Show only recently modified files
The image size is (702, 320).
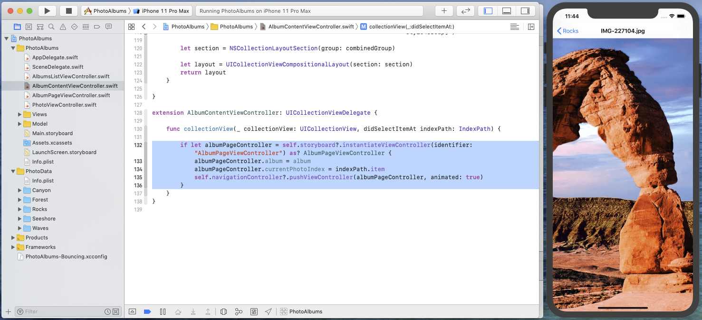tap(107, 311)
